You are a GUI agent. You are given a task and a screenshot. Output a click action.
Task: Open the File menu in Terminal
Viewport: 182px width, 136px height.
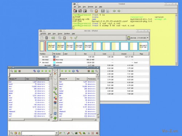click(x=75, y=7)
